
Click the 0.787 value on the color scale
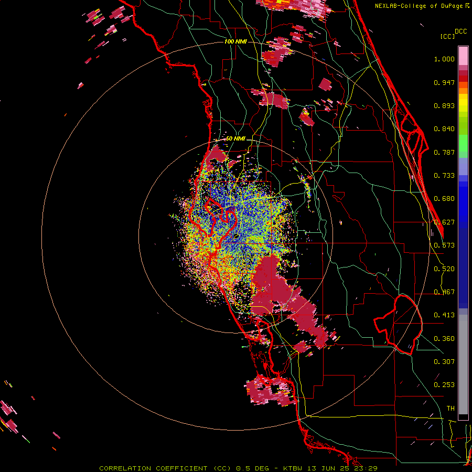click(x=444, y=152)
